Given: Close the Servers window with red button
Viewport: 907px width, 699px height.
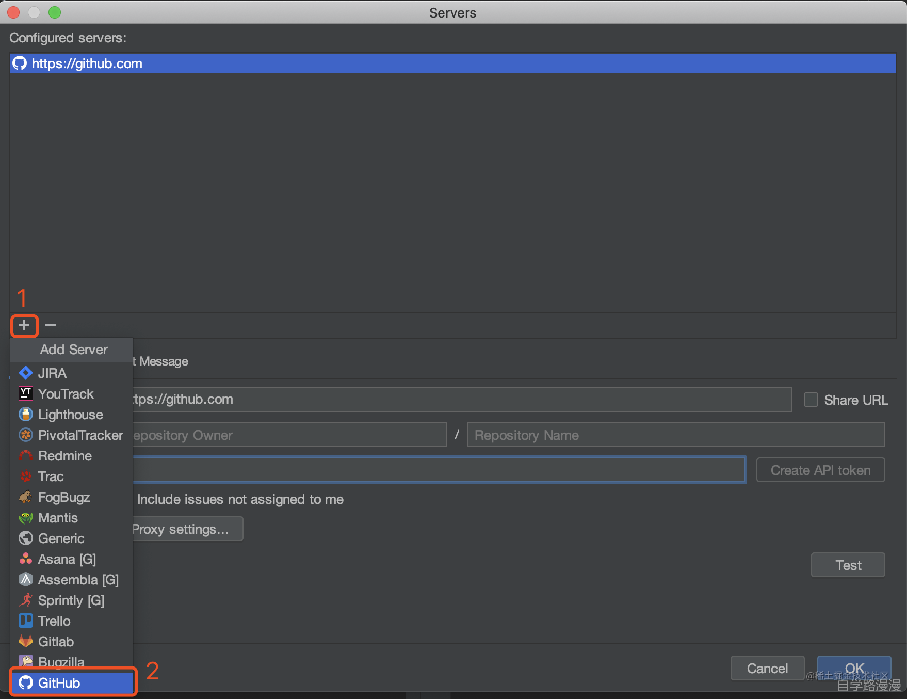Looking at the screenshot, I should tap(14, 12).
